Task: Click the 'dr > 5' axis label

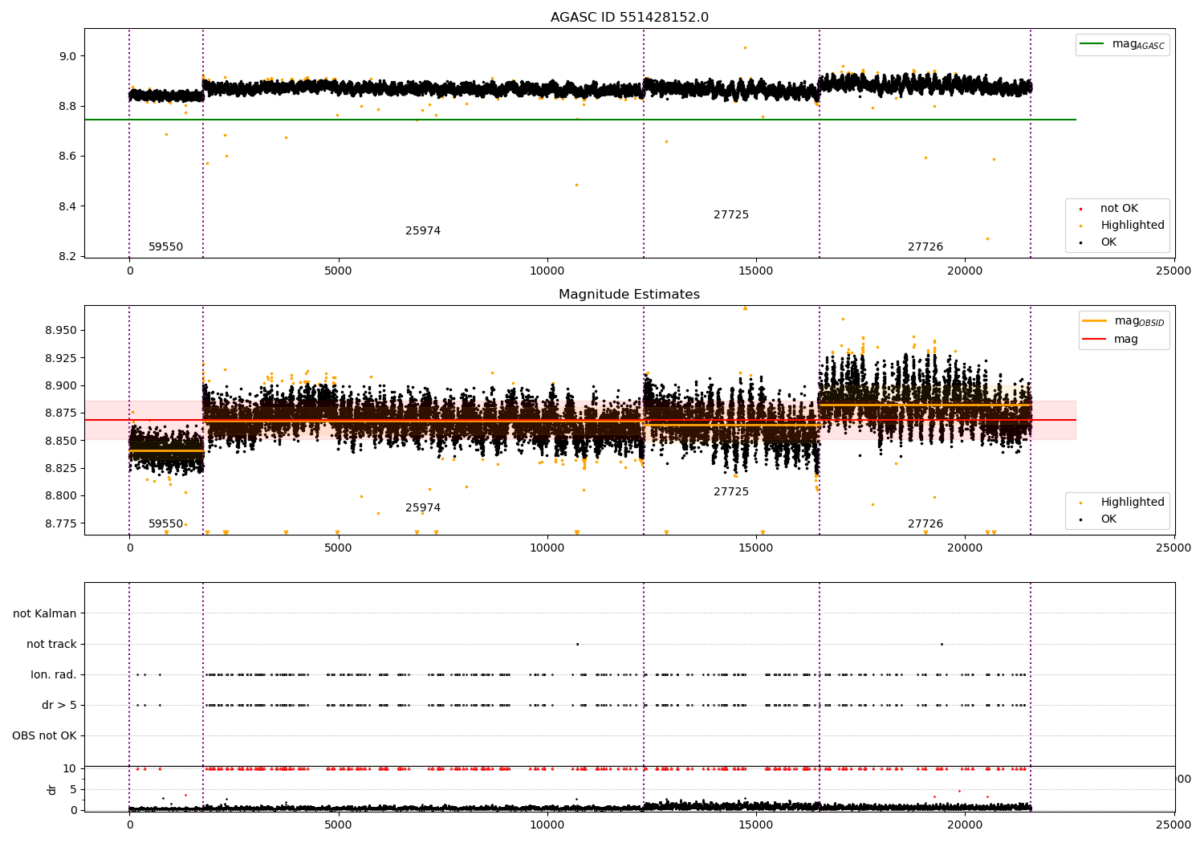Action: (59, 705)
